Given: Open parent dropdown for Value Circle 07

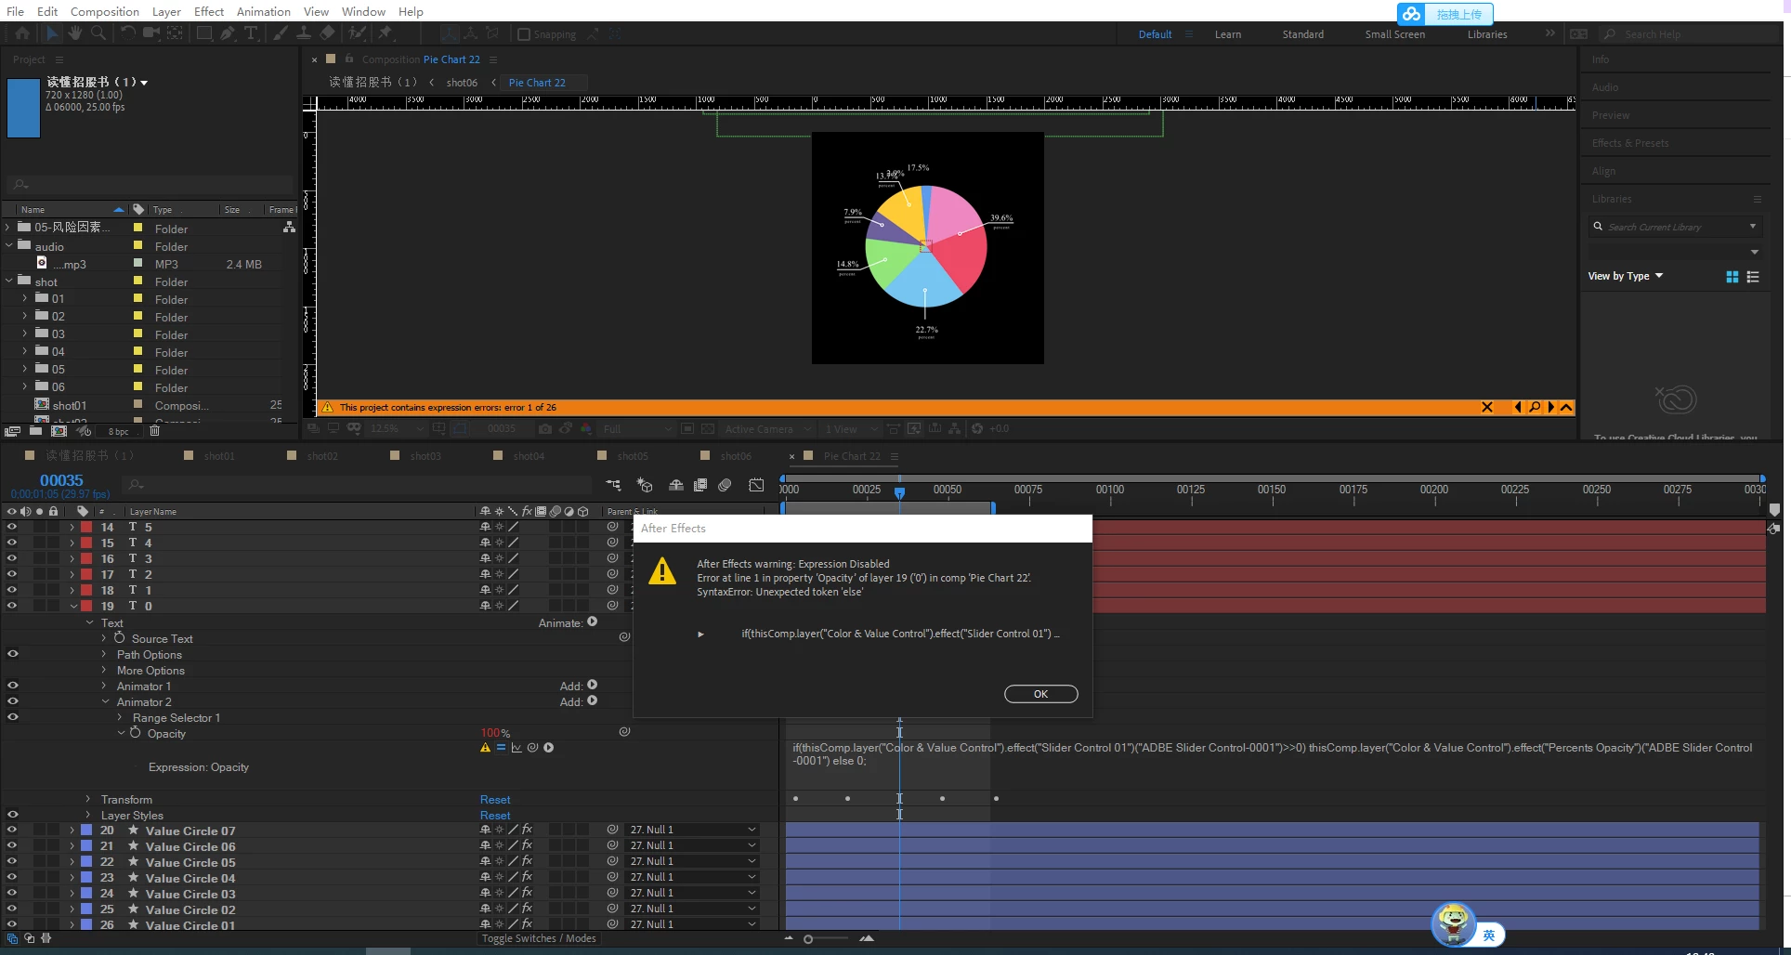Looking at the screenshot, I should pos(693,830).
